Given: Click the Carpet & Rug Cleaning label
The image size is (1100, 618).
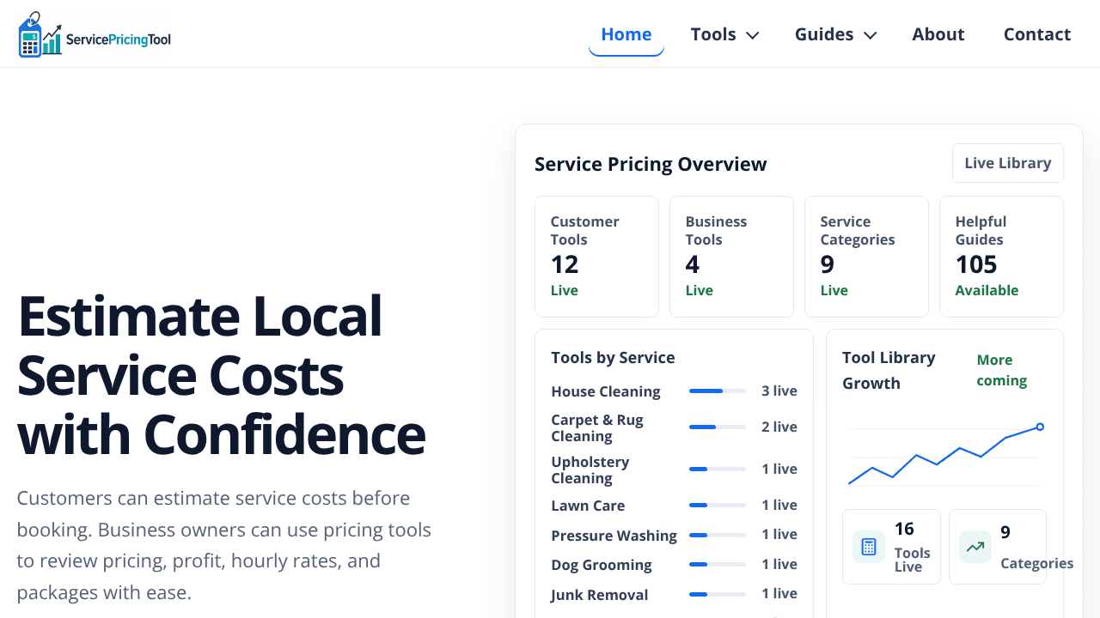Looking at the screenshot, I should click(x=597, y=427).
